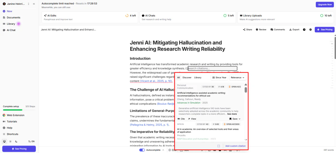Select the system theme monitor icon
Viewport: 336px width, 153px height.
[x=4, y=141]
